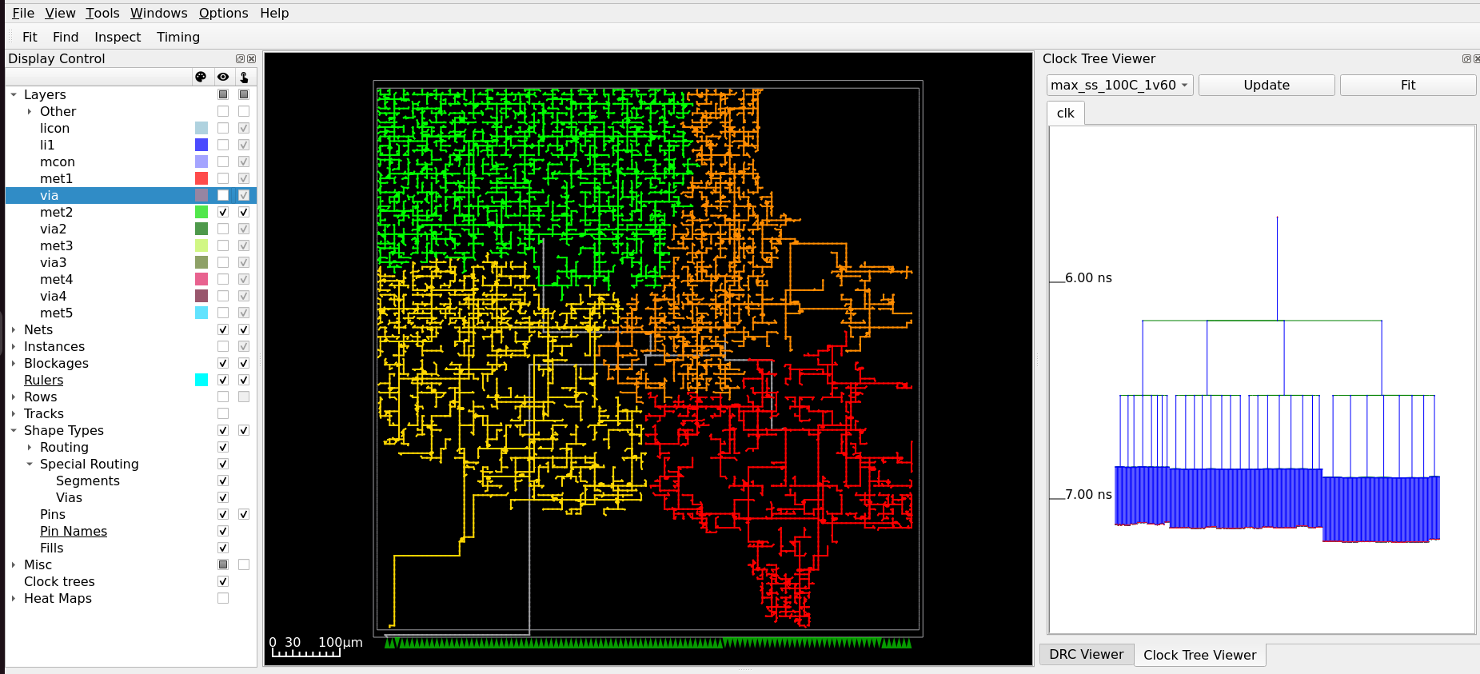Screen dimensions: 1480x674
Task: Toggle Nets visibility checkbox
Action: click(x=223, y=329)
